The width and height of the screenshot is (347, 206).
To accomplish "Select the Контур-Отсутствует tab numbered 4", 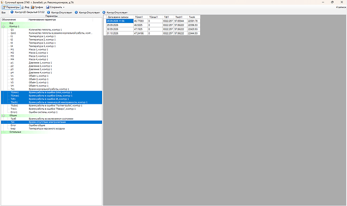I will click(115, 13).
